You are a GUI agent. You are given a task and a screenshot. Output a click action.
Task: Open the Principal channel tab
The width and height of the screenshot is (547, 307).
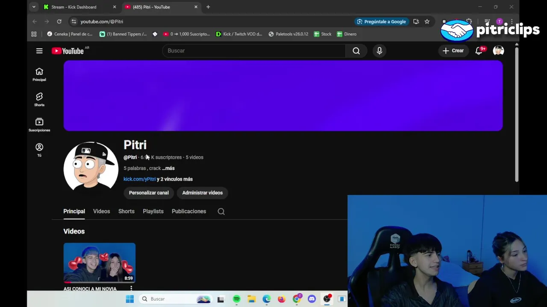point(74,211)
